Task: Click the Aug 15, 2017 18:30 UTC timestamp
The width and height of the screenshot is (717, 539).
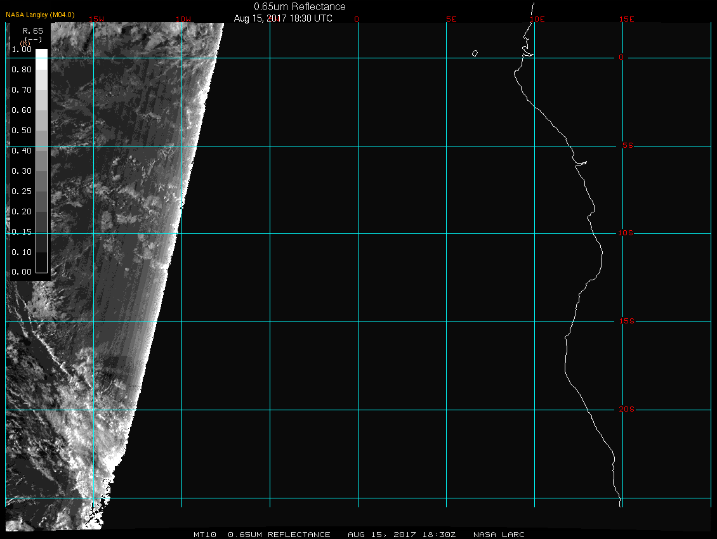Action: [283, 18]
